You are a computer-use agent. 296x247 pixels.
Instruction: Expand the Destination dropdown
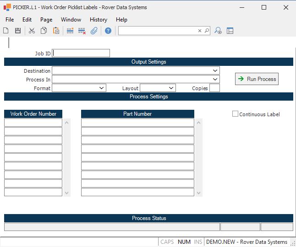click(215, 71)
